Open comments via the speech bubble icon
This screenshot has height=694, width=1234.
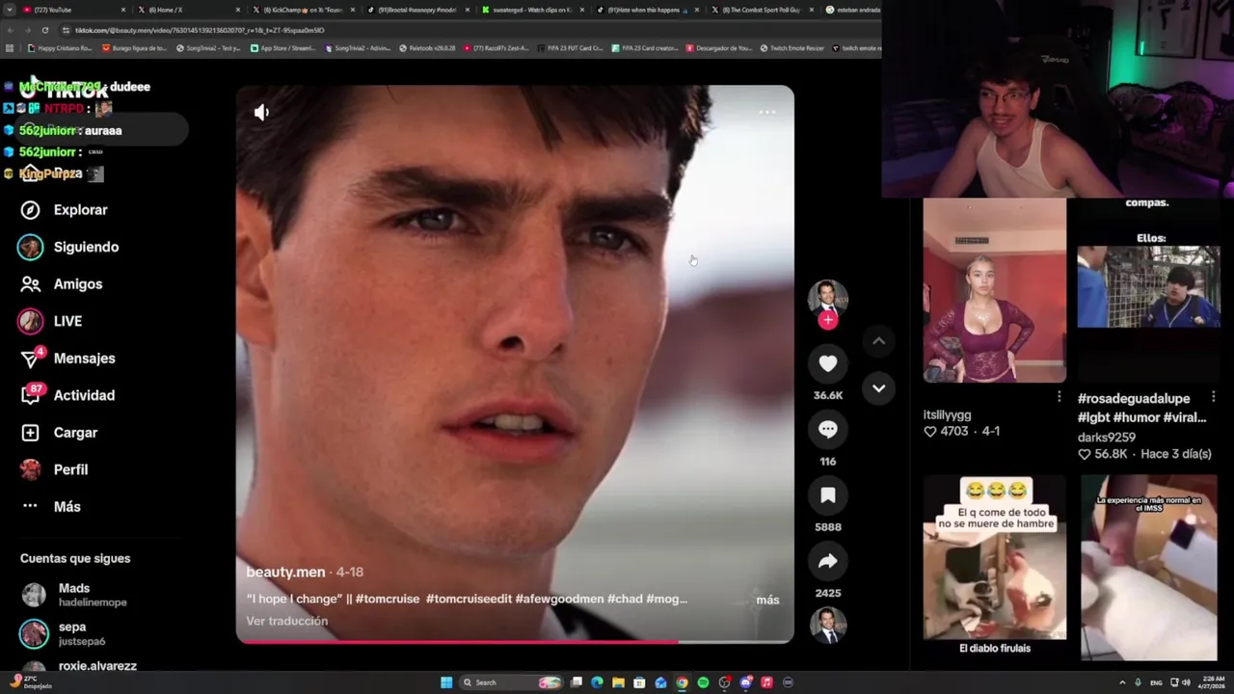828,430
